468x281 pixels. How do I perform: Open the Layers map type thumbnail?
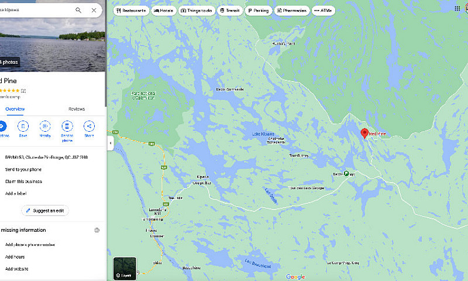pyautogui.click(x=125, y=269)
